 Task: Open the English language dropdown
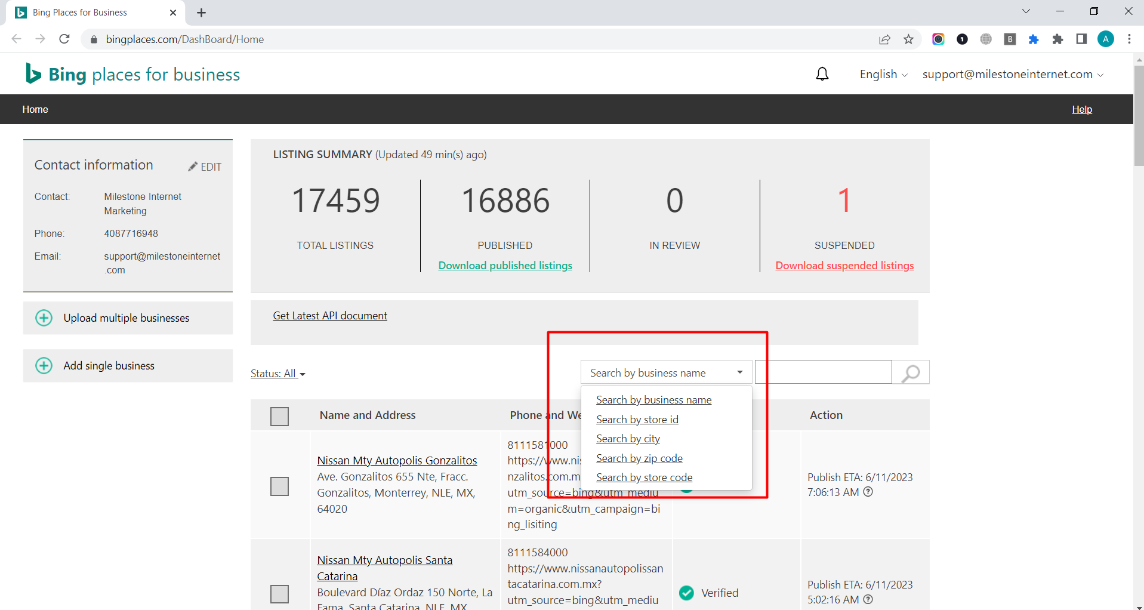click(x=883, y=74)
